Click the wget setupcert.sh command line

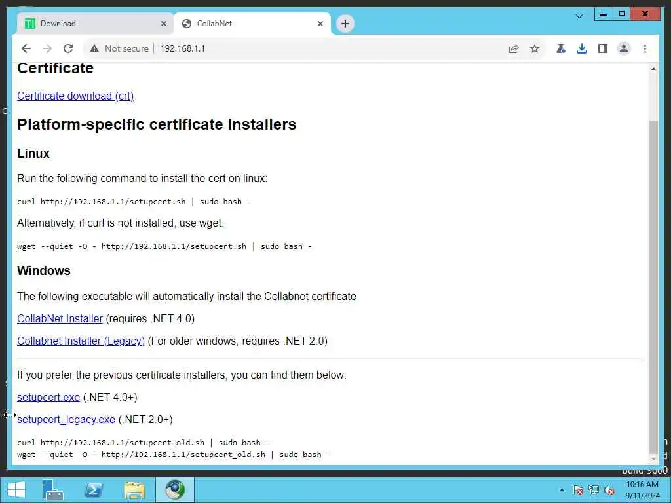tap(164, 246)
